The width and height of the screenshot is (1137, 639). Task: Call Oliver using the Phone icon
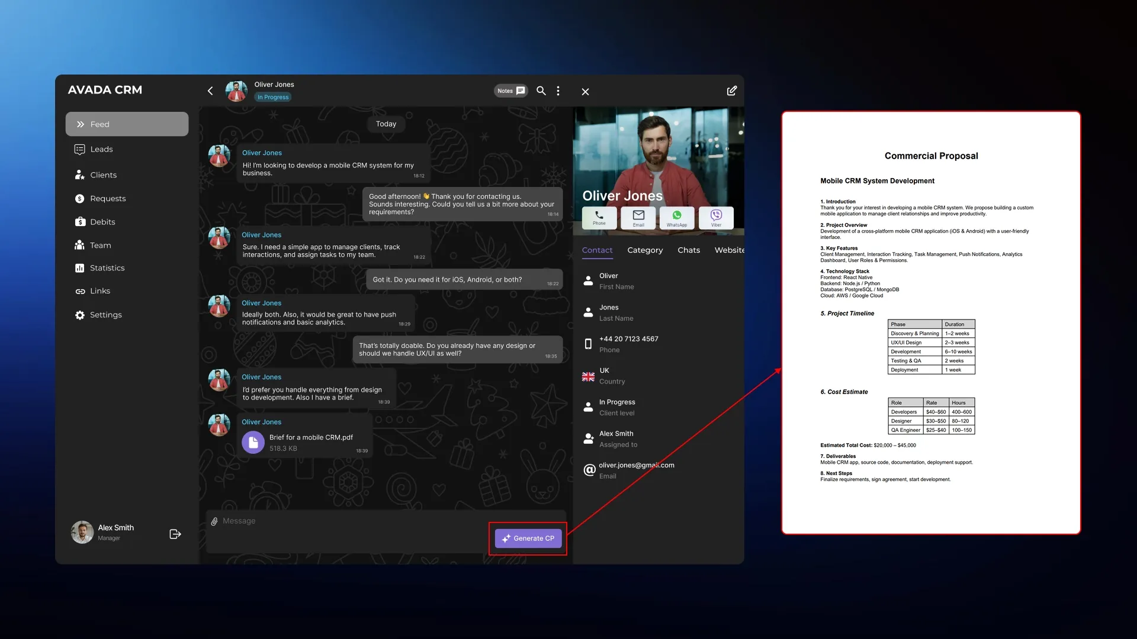[x=598, y=218]
